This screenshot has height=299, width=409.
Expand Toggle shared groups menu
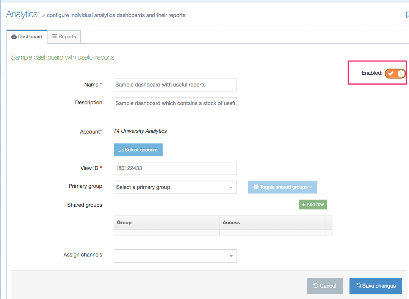click(282, 187)
